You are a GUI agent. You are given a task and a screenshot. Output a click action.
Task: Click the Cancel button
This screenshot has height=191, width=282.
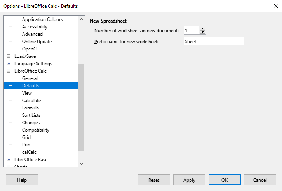(x=260, y=180)
